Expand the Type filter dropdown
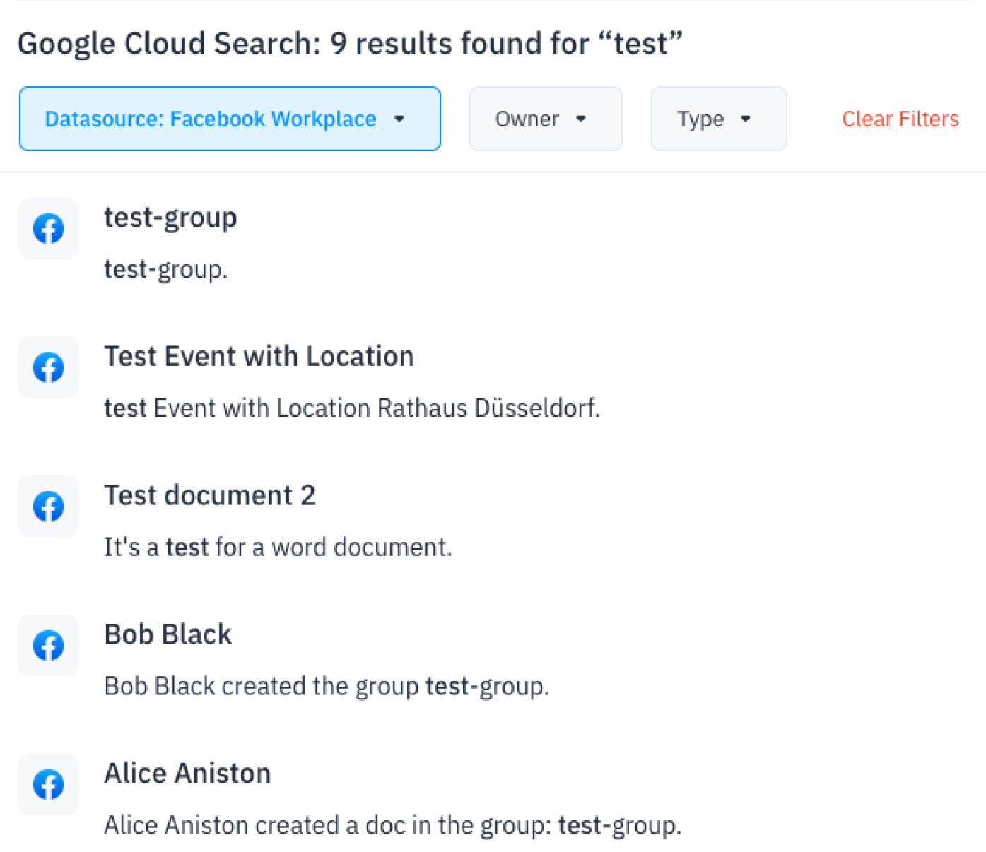Image resolution: width=986 pixels, height=852 pixels. [719, 119]
